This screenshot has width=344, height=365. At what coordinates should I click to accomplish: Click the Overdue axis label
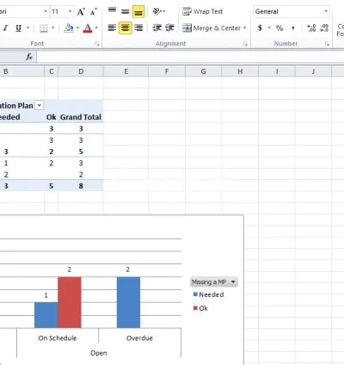click(x=139, y=338)
